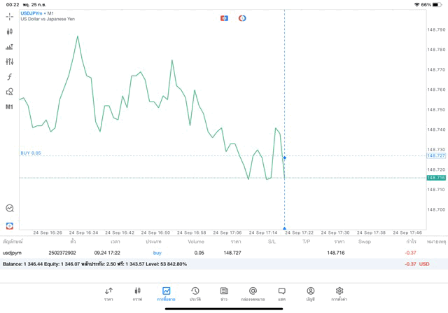Open the M1 timeframe selector

[10, 107]
